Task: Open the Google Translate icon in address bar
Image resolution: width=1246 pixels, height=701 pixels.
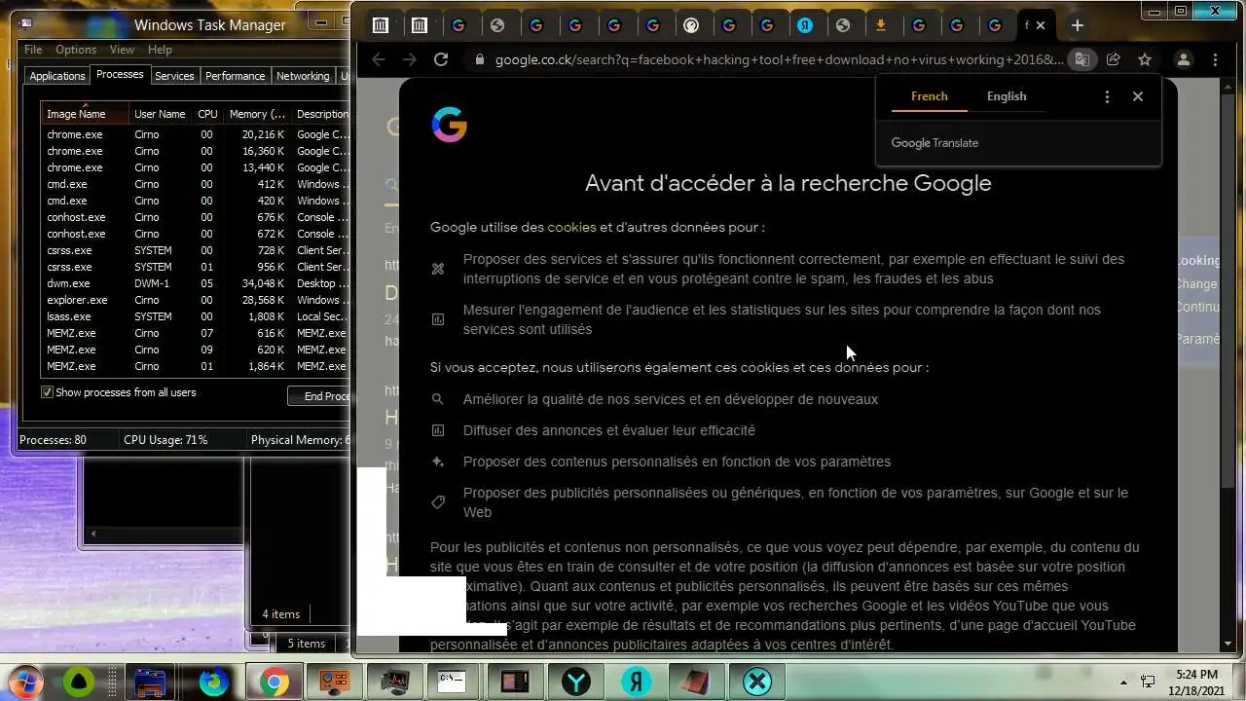Action: click(1081, 59)
